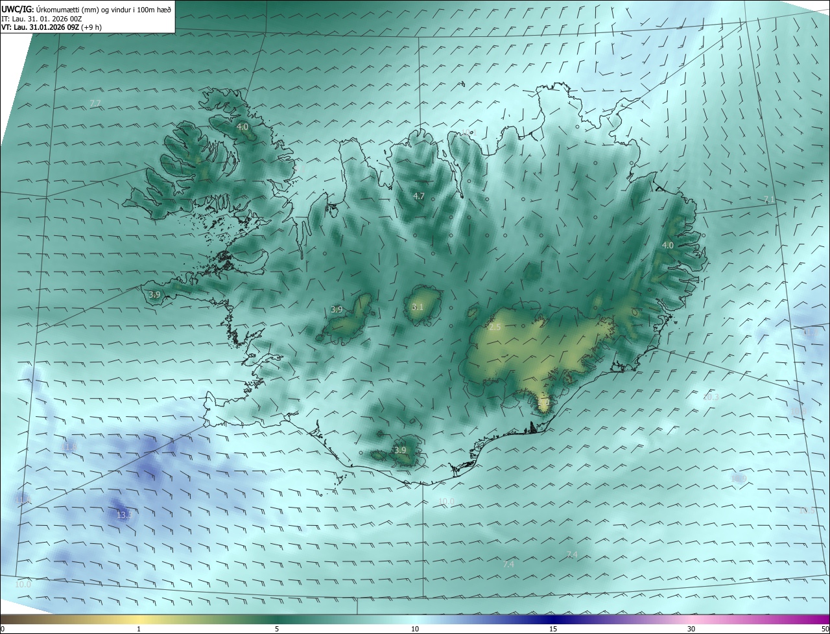Click the 3.9 label near Mýrdalsjökull in the south
This screenshot has width=830, height=634.
click(400, 450)
